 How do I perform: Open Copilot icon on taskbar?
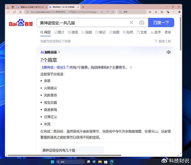(94, 162)
